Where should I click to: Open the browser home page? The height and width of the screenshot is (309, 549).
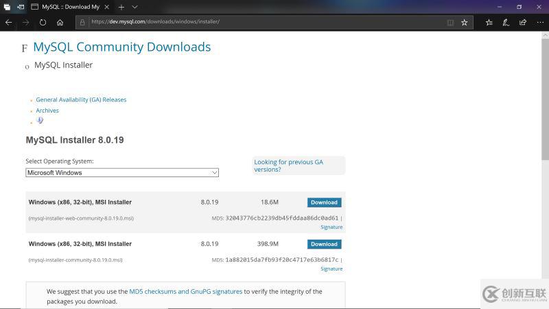[x=60, y=23]
